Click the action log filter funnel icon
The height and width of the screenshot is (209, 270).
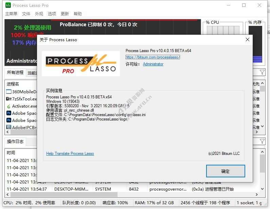[262, 141]
